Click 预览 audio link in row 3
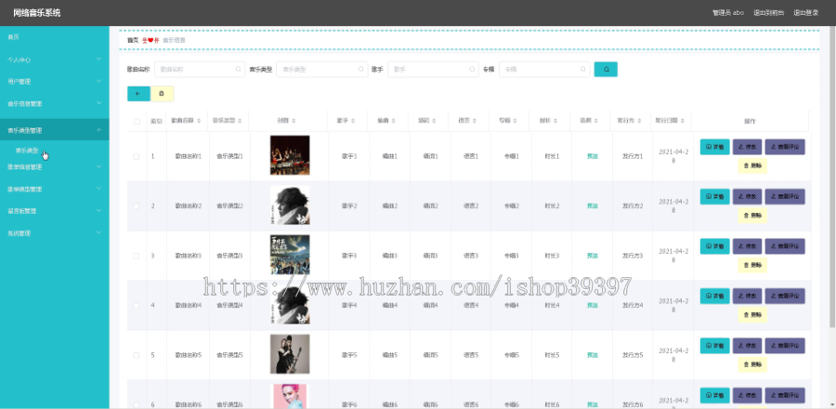 click(593, 256)
